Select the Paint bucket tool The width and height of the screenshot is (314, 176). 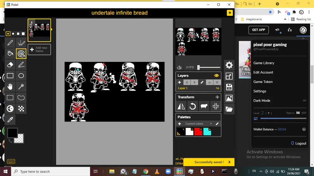point(10,54)
